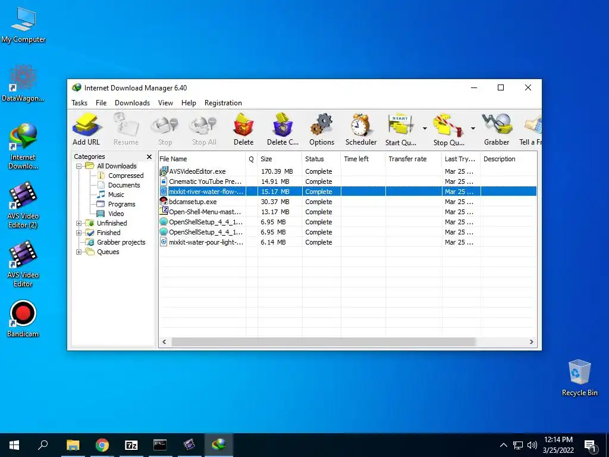Image resolution: width=609 pixels, height=457 pixels.
Task: Open the Registration menu
Action: 223,103
